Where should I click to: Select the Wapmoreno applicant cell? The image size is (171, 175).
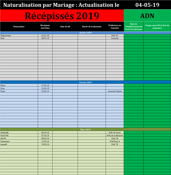[x=19, y=35]
